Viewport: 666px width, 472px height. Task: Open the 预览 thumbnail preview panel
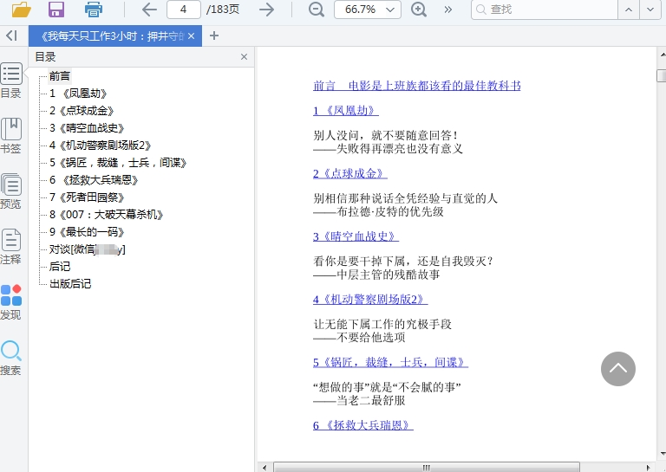[x=11, y=191]
